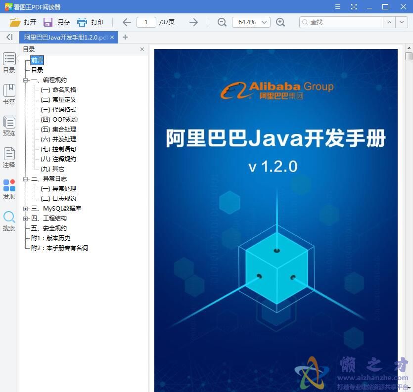Open the 注释 annotations panel

click(x=9, y=157)
